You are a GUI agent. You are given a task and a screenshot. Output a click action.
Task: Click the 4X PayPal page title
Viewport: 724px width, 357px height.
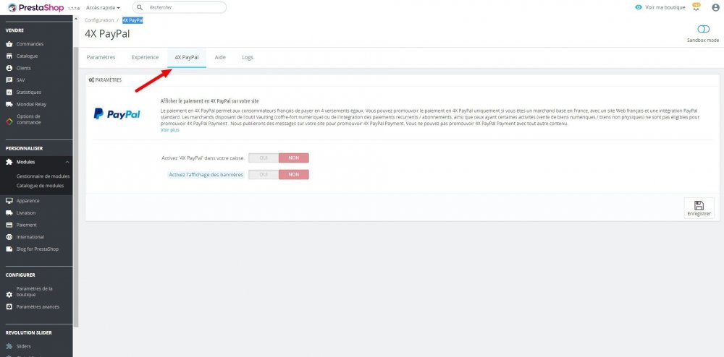pos(107,34)
